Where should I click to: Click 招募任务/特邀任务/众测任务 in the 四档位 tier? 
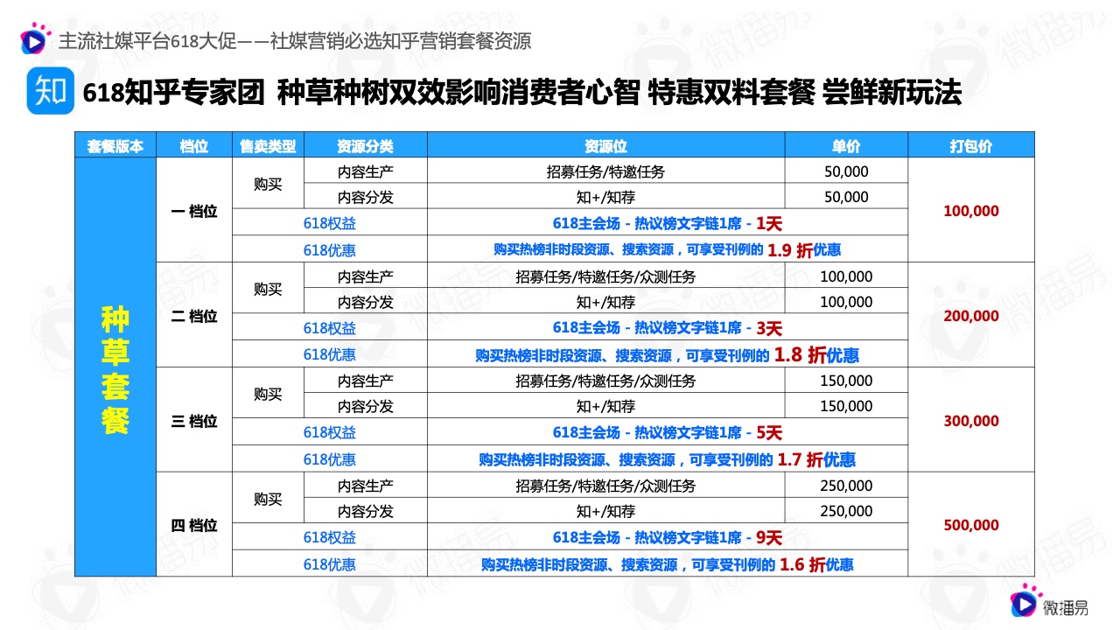coord(605,486)
